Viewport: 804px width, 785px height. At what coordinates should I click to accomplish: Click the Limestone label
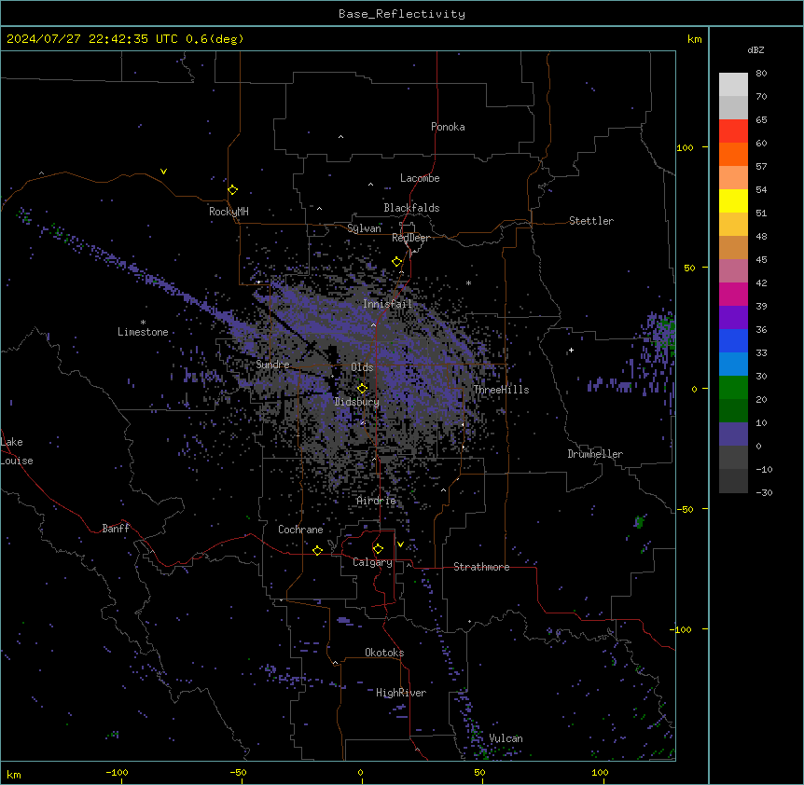tap(143, 332)
